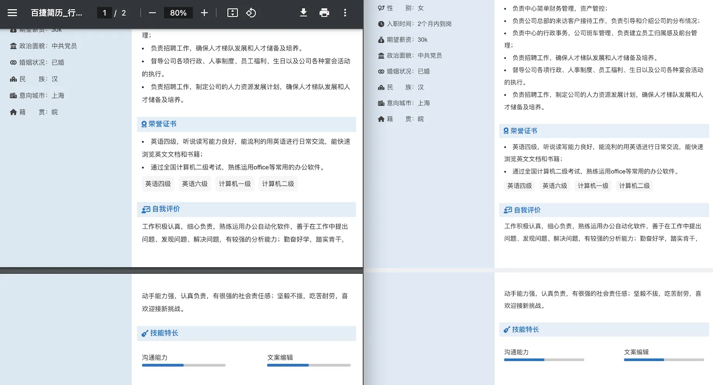Click the 计算机二级 tag in right page

[635, 186]
